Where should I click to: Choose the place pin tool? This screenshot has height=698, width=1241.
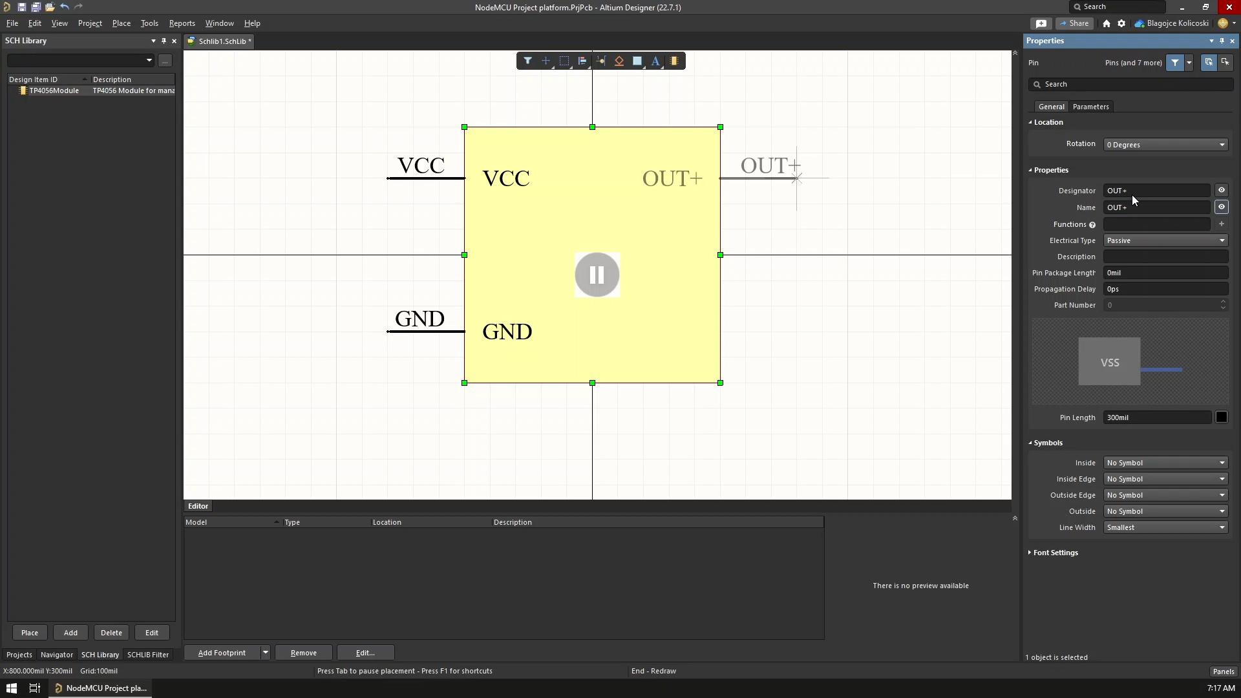pyautogui.click(x=600, y=61)
